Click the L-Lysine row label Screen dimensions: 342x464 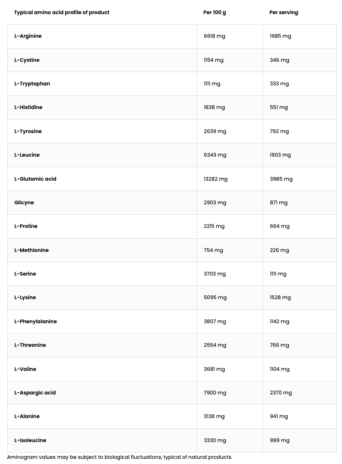pos(25,297)
